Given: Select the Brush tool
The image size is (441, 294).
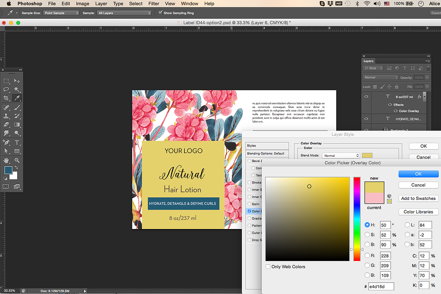Looking at the screenshot, I should tap(17, 107).
